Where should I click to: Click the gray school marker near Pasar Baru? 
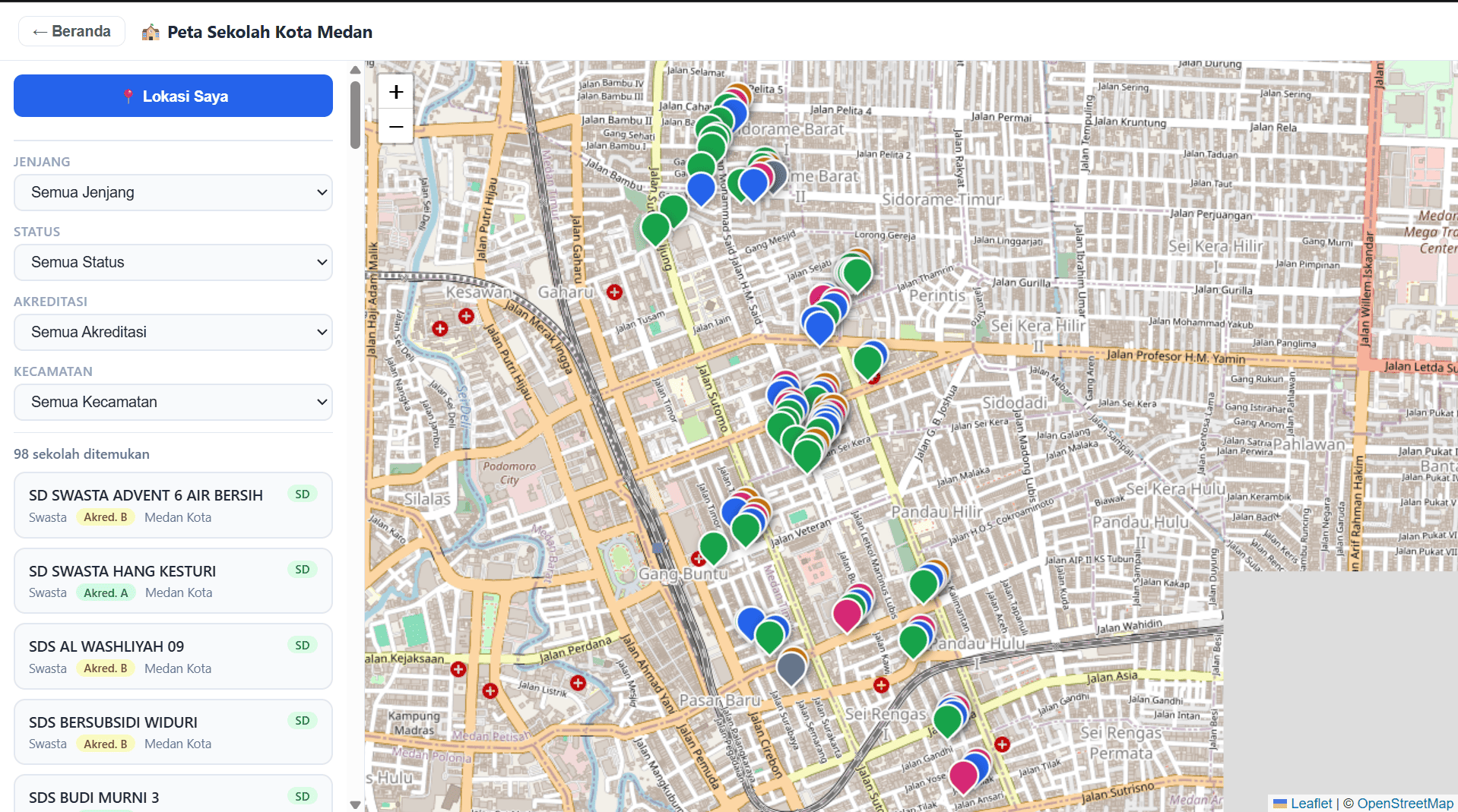click(x=791, y=668)
